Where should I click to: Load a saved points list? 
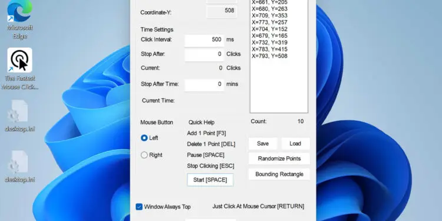pos(295,143)
